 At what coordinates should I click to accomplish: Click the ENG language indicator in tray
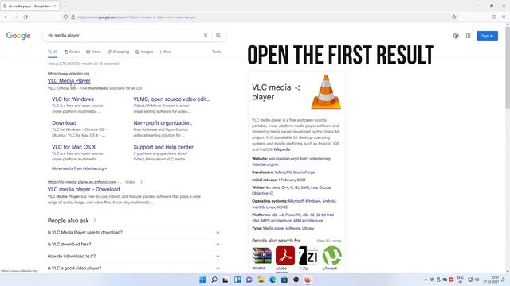click(x=461, y=280)
